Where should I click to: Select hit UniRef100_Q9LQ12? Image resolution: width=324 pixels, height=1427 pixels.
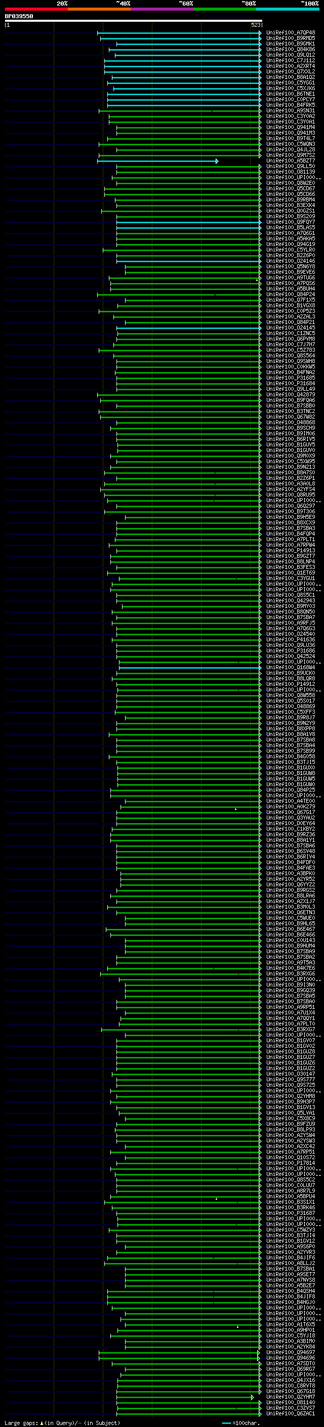pyautogui.click(x=291, y=55)
